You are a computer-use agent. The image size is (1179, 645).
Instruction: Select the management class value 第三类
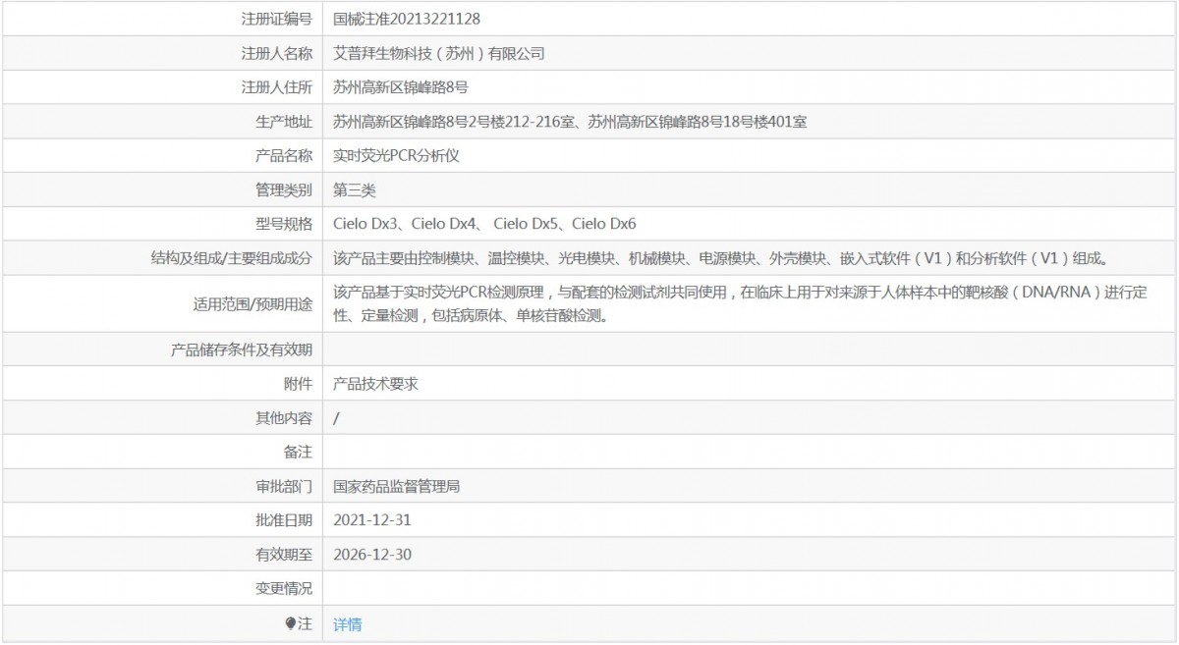tap(355, 189)
